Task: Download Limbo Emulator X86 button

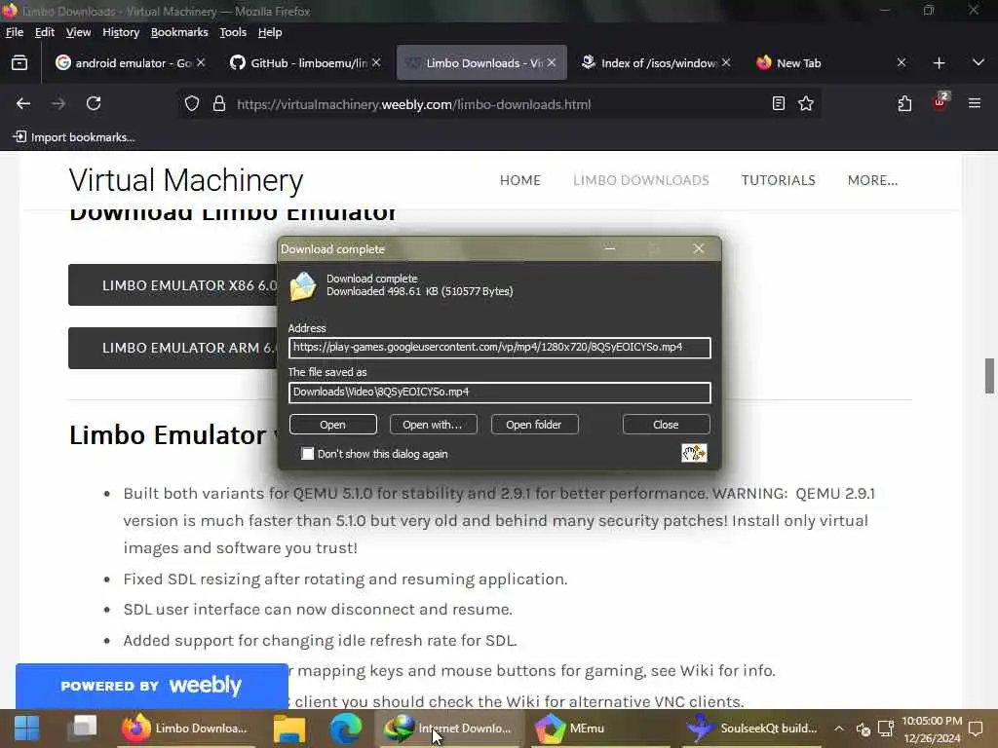Action: [x=173, y=285]
